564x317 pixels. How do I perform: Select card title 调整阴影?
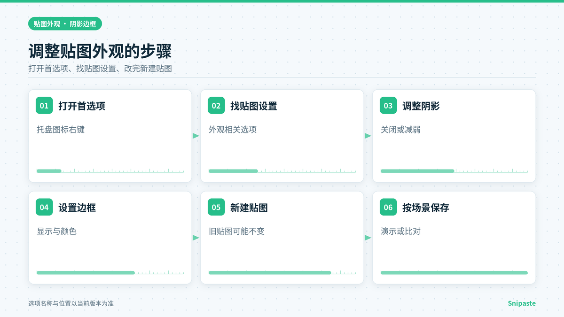tap(421, 106)
